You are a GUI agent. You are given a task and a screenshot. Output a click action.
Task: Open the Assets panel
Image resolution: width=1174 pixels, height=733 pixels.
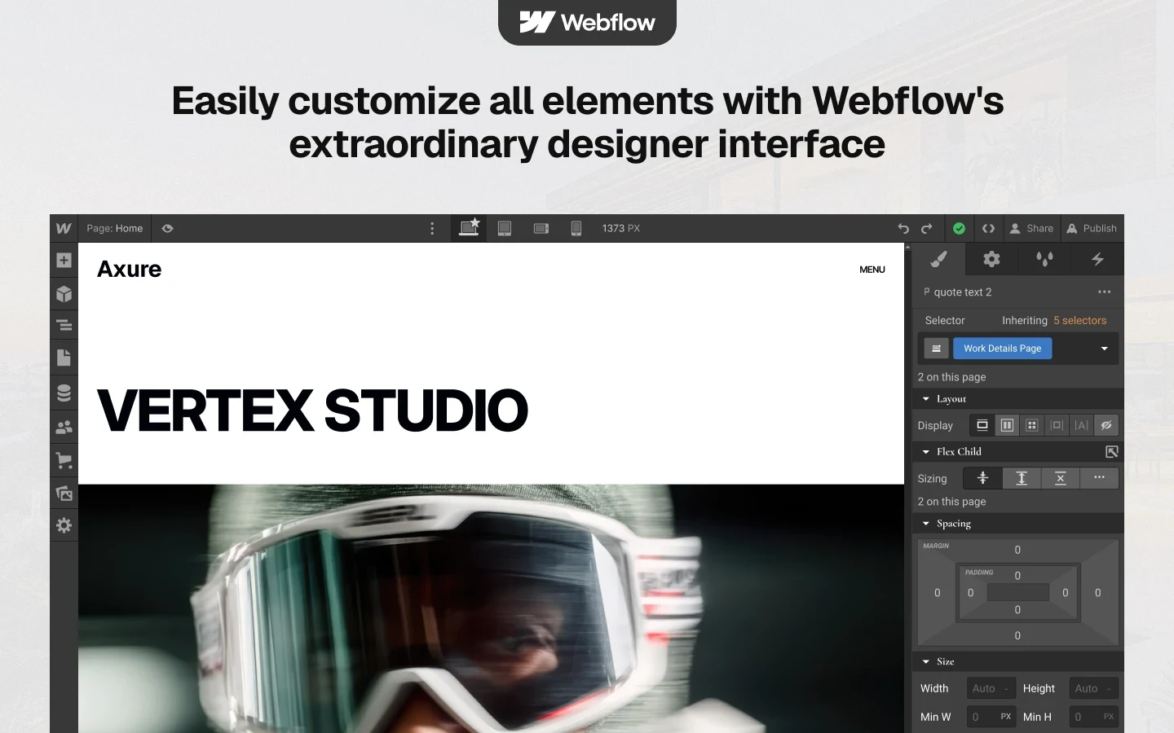pyautogui.click(x=64, y=493)
